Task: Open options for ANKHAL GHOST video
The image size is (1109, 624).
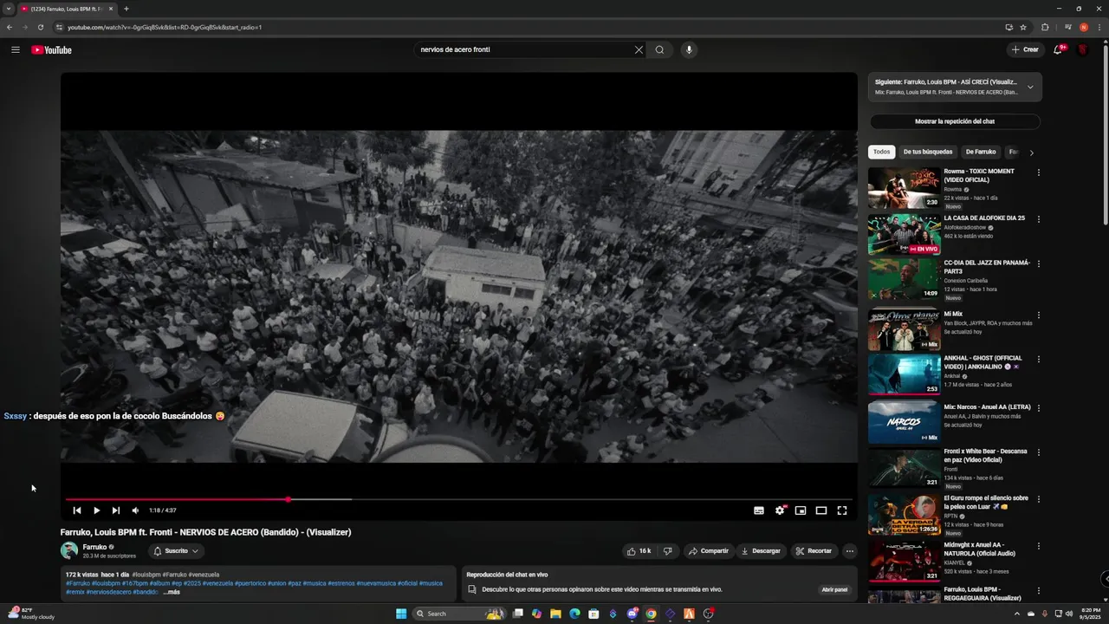Action: [1039, 359]
